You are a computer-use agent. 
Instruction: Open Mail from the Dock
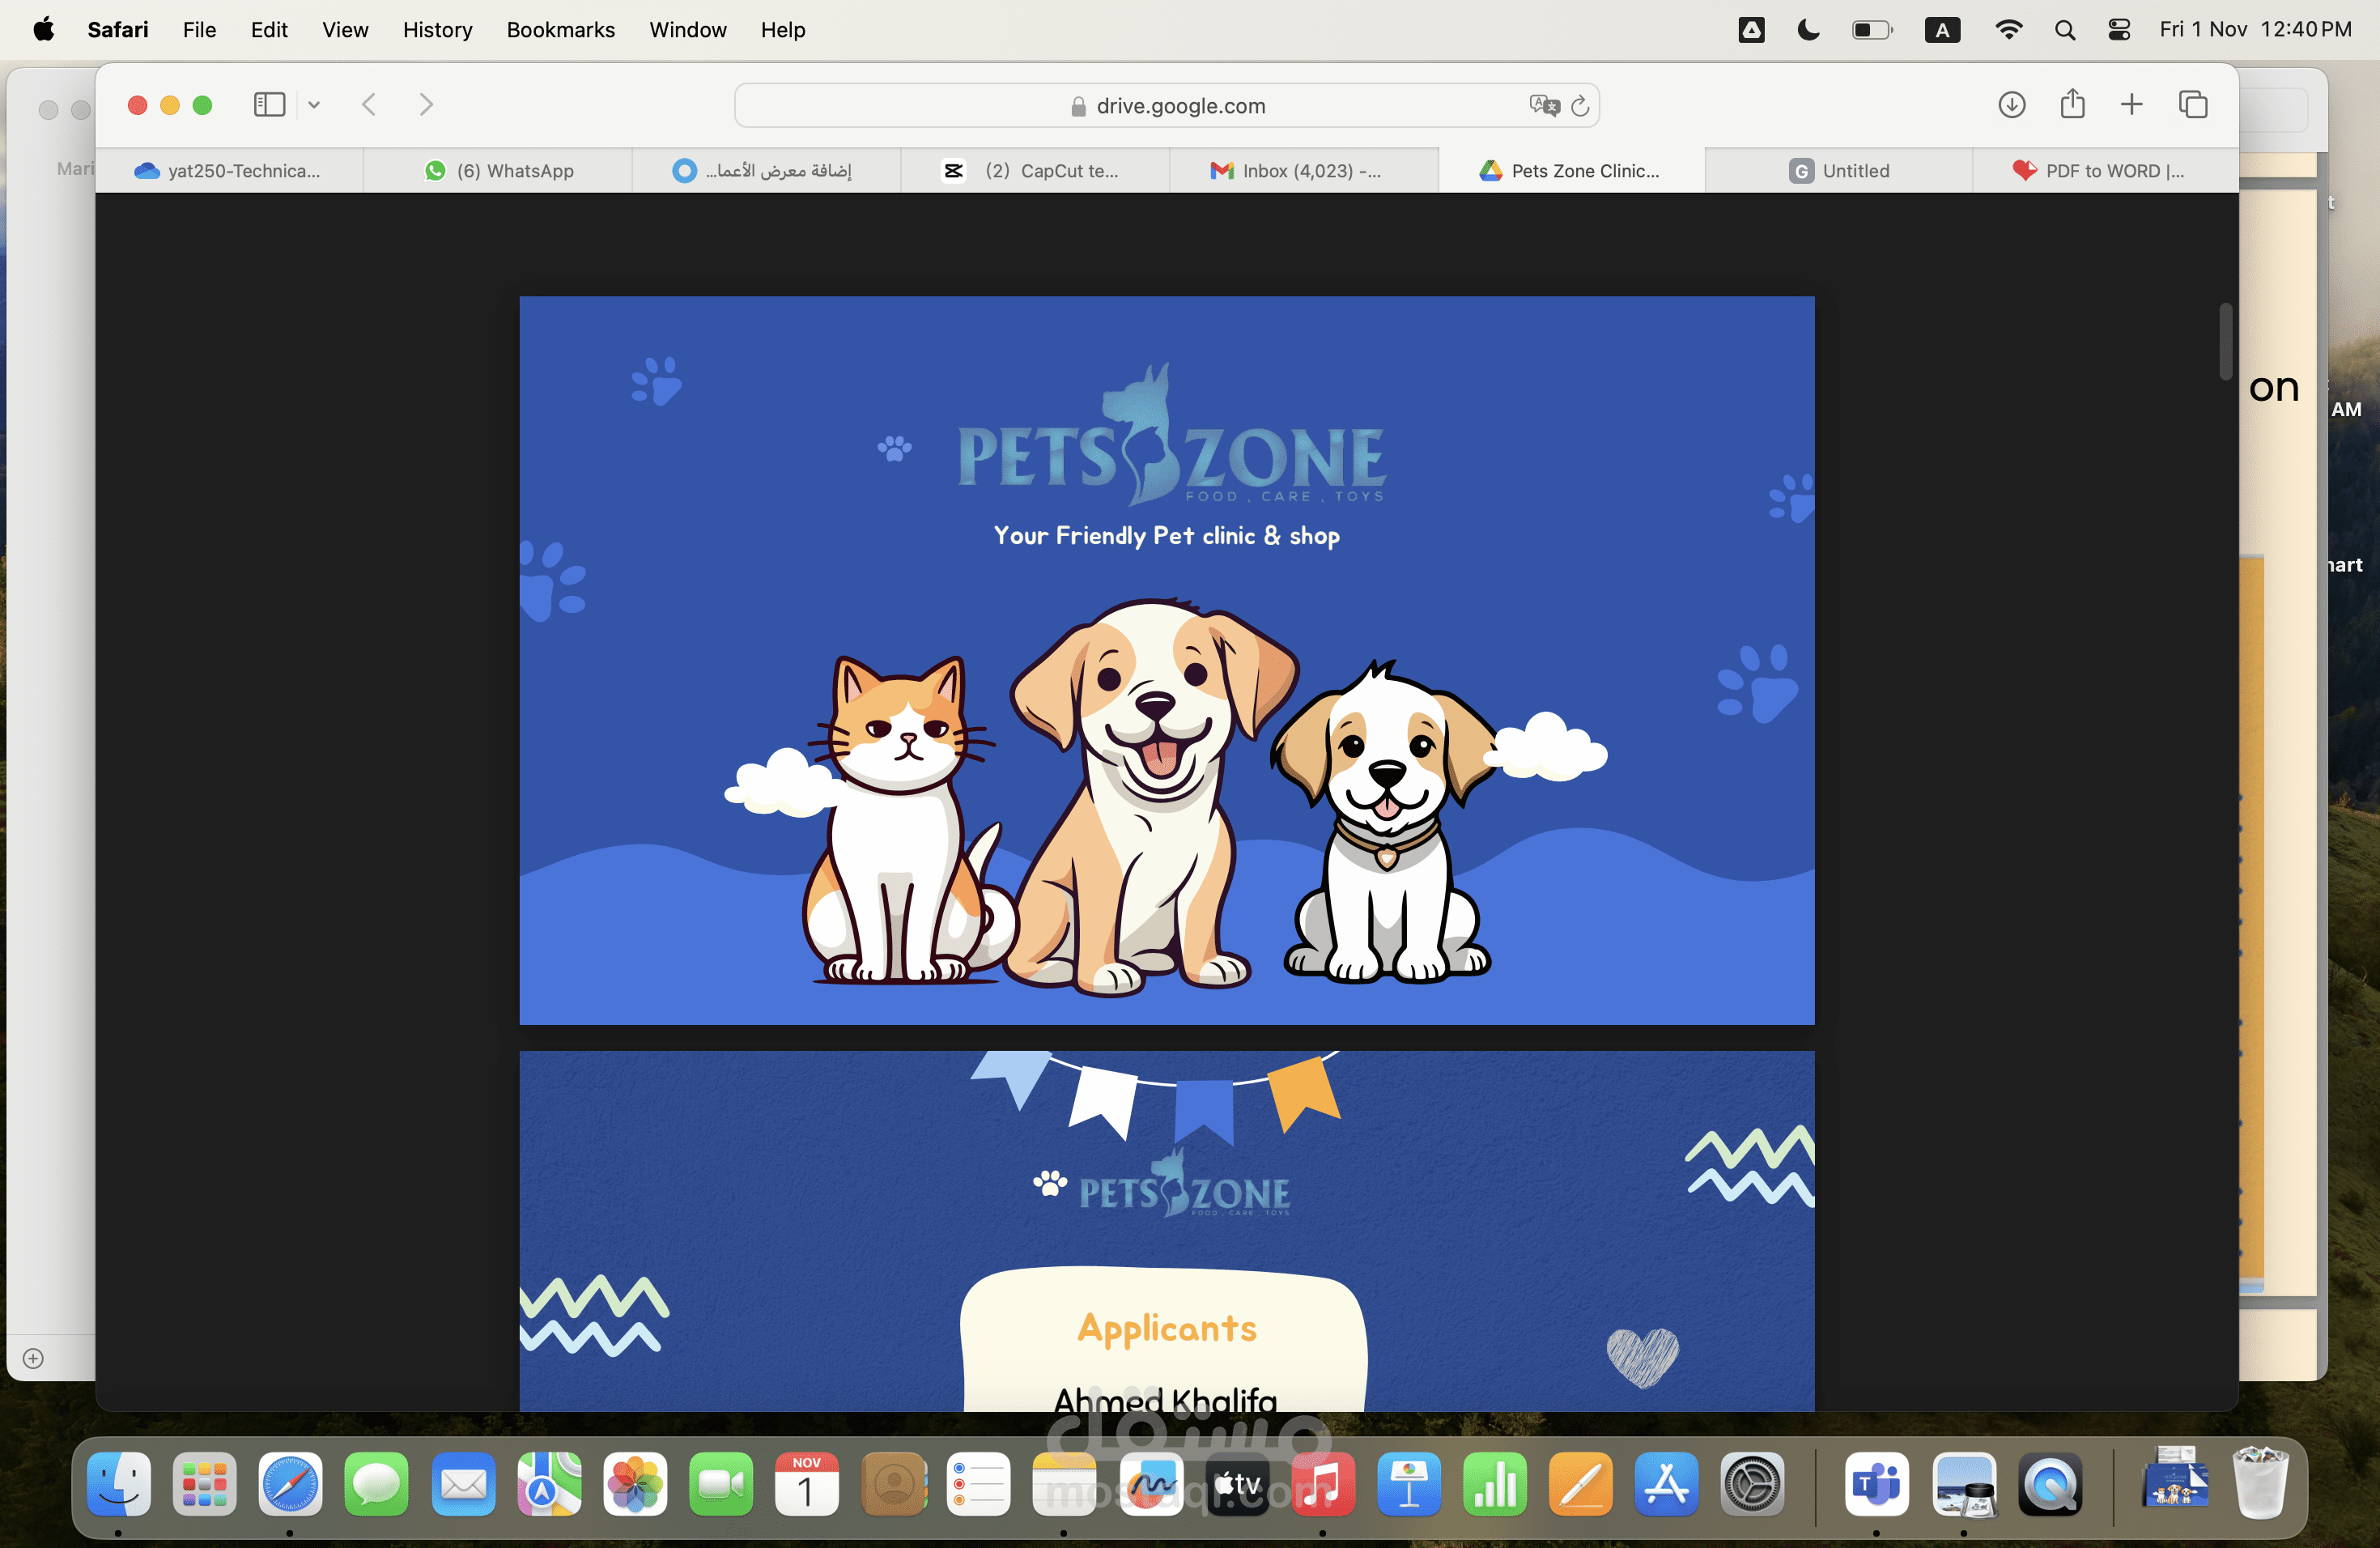coord(463,1484)
